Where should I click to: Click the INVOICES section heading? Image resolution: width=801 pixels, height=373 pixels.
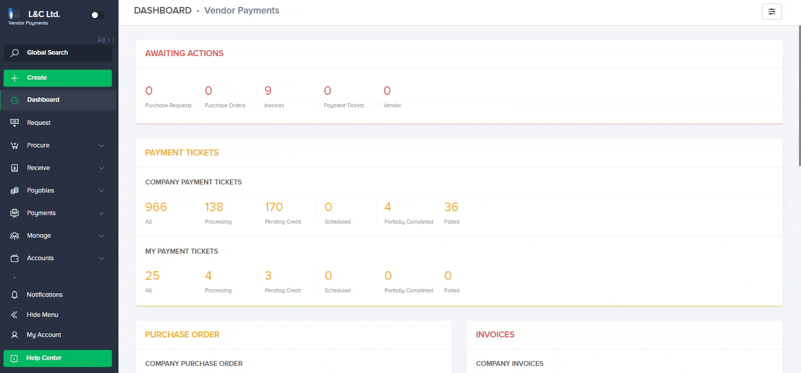495,334
